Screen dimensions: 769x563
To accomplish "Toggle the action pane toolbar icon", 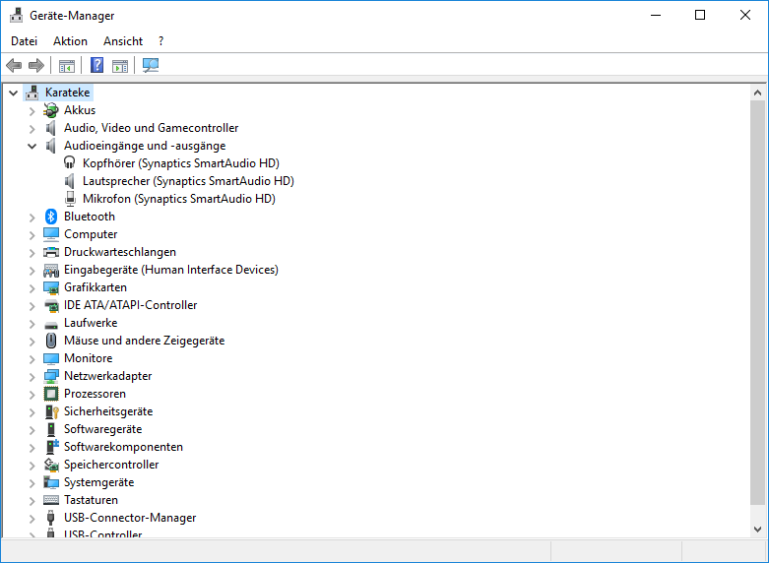I will pos(120,65).
